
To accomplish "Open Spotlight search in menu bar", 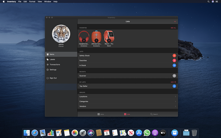I will click(208, 1).
